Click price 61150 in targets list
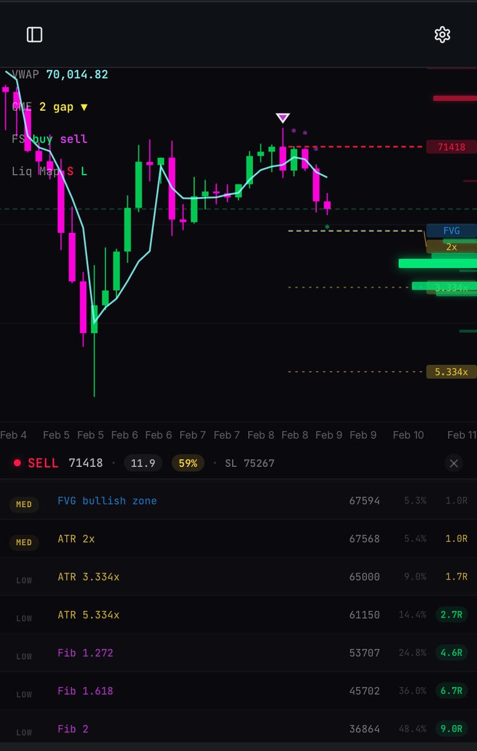 tap(364, 615)
